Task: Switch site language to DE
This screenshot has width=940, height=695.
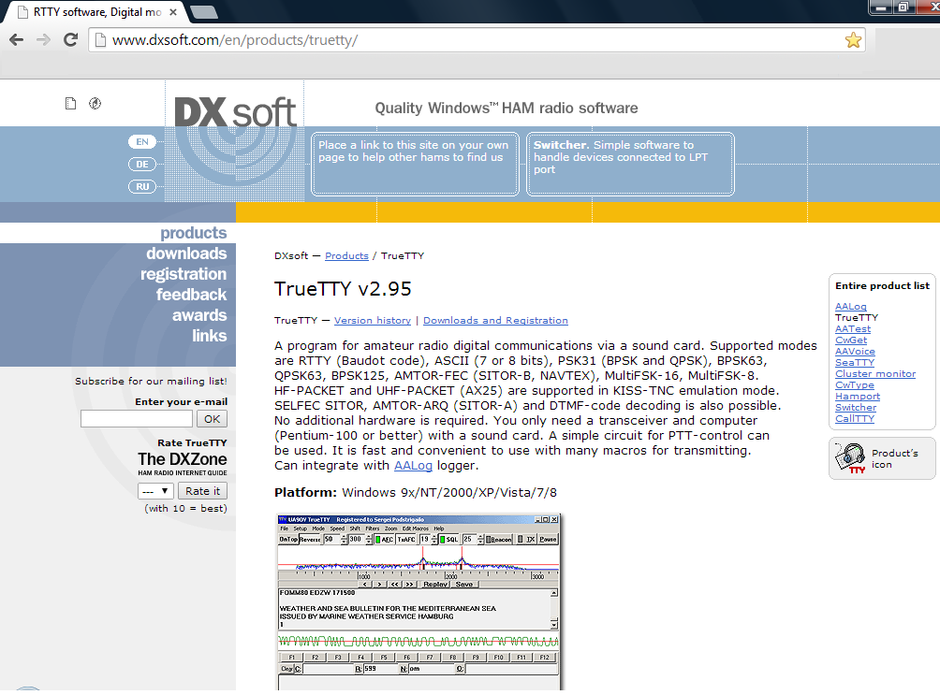Action: [x=142, y=164]
